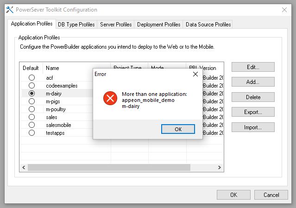Click the Edit... button
Screen dimensions: 296x208
tap(253, 67)
